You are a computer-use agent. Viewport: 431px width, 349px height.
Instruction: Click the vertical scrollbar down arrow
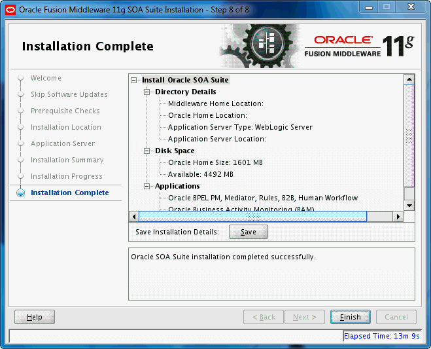tap(409, 206)
